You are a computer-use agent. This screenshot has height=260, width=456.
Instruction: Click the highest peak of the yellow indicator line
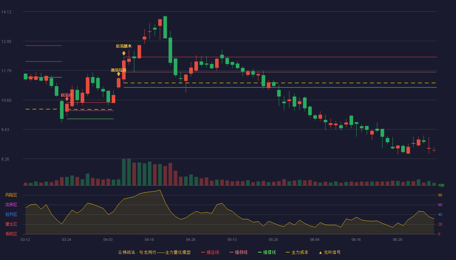(x=160, y=190)
